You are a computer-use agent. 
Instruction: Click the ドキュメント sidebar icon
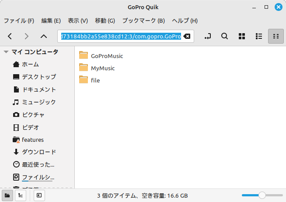click(16, 89)
